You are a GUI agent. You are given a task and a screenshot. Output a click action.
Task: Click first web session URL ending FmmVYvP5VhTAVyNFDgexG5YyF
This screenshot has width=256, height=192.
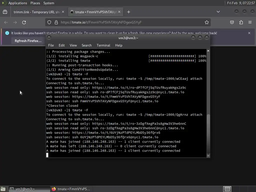pos(116,97)
